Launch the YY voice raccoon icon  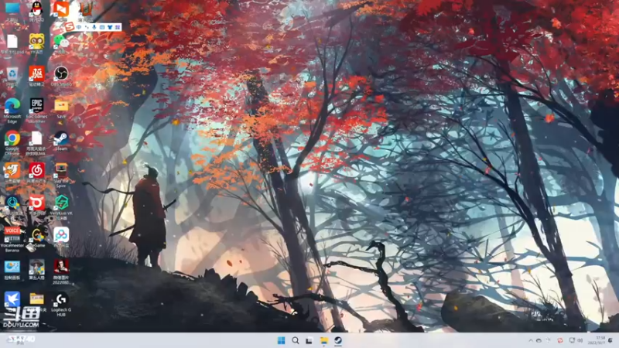point(36,43)
